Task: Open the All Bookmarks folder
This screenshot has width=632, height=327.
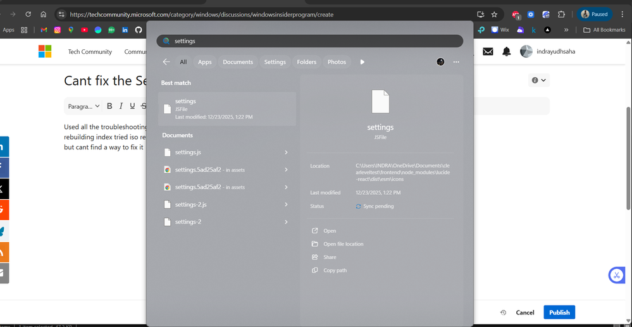Action: 604,30
